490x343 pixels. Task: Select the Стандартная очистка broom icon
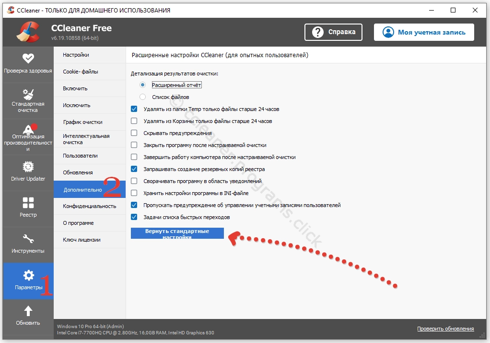click(x=28, y=94)
